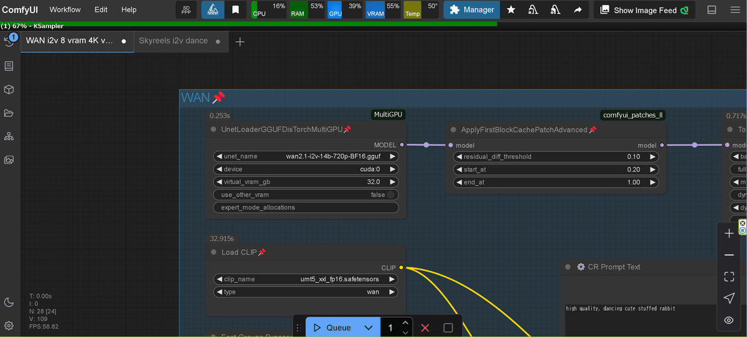This screenshot has width=747, height=337.
Task: Open the queue history sidebar icon
Action: pos(9,41)
